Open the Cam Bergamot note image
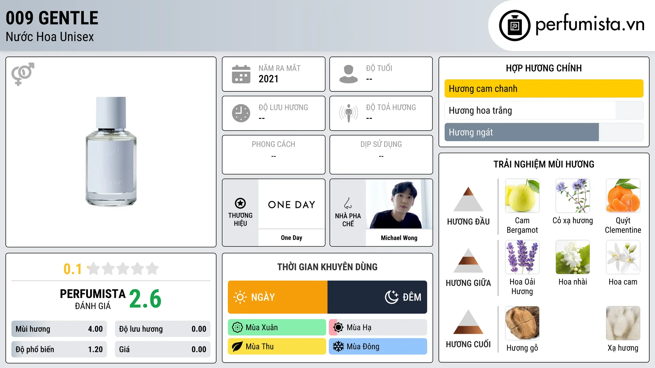 [522, 196]
